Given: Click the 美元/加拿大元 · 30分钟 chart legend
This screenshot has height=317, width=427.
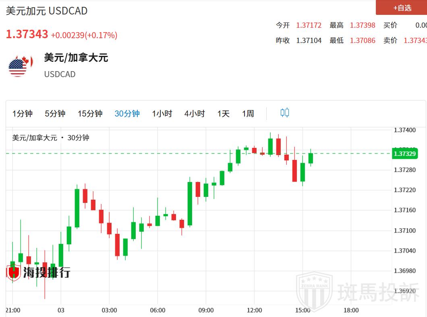Looking at the screenshot, I should (51, 138).
